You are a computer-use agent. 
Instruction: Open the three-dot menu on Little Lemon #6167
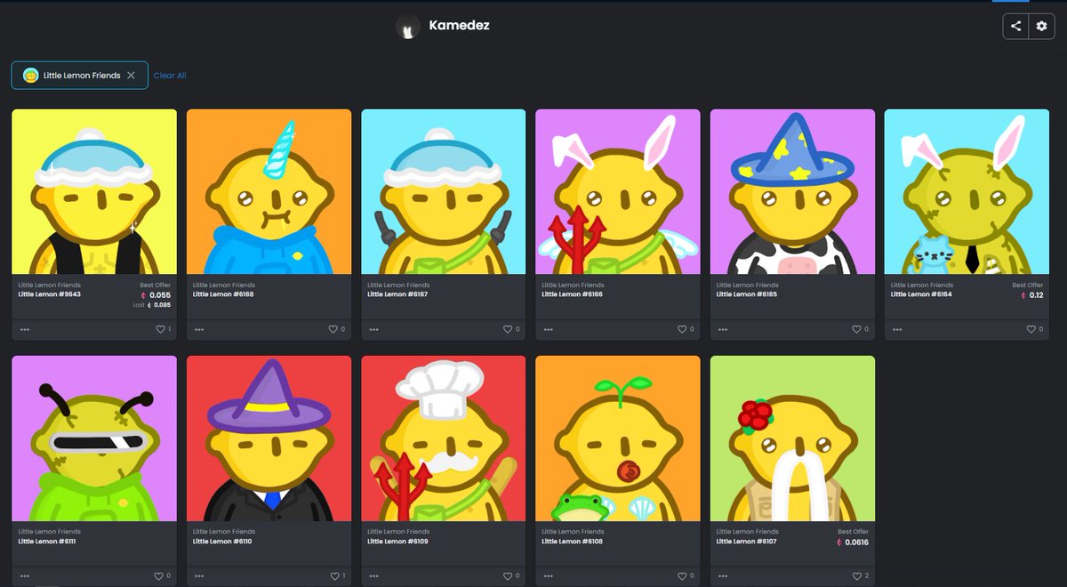tap(373, 329)
